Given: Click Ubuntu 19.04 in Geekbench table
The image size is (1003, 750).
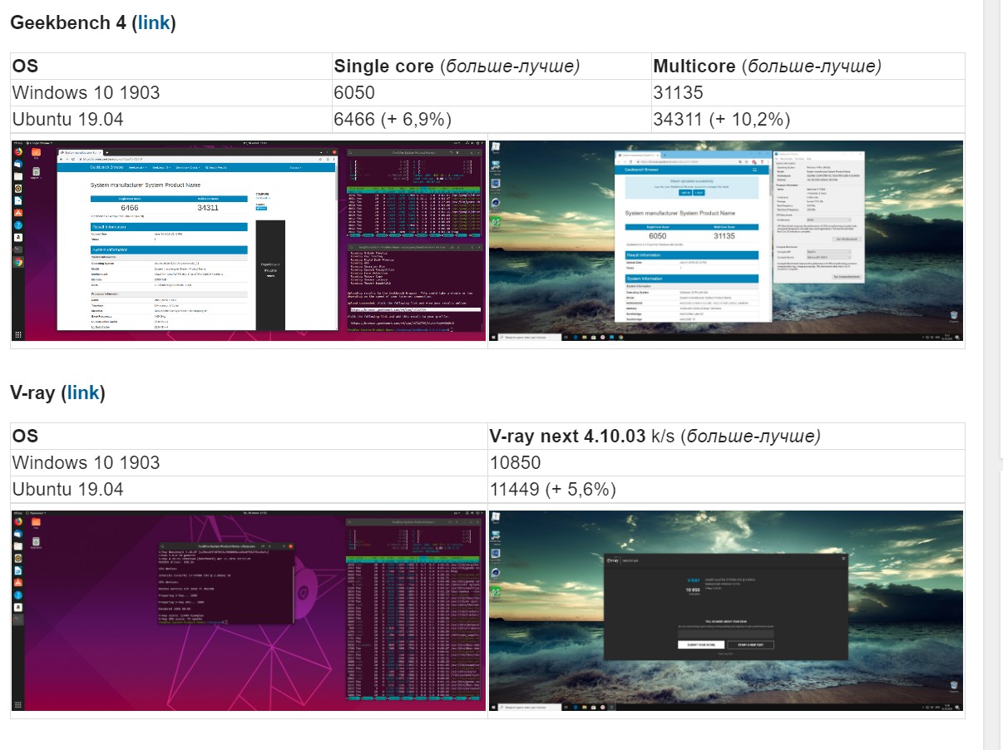Looking at the screenshot, I should [x=68, y=120].
